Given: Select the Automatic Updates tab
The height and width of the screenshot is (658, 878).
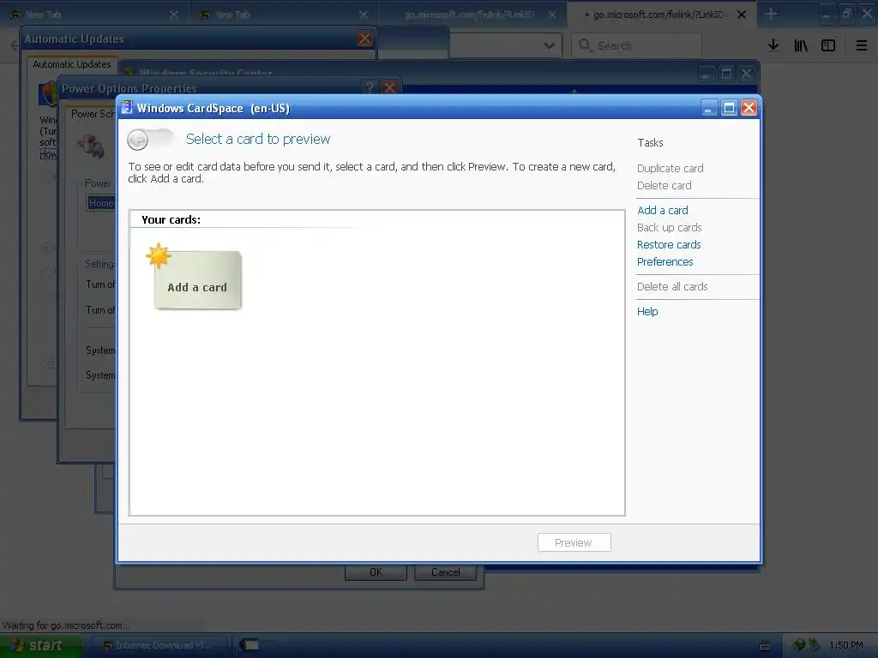Looking at the screenshot, I should (x=72, y=64).
